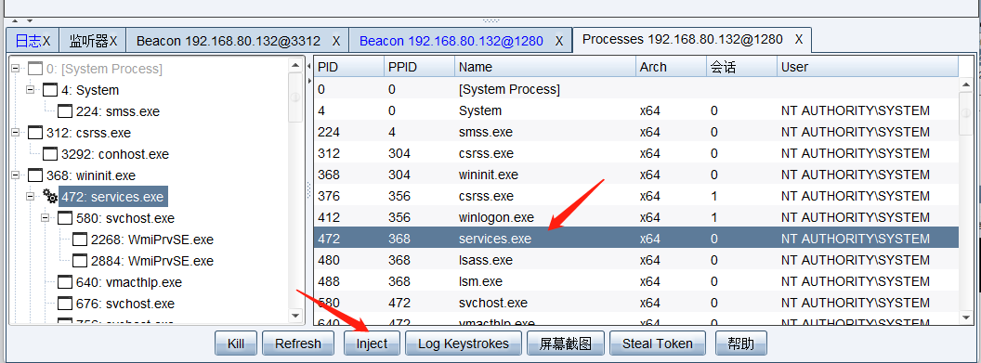Click the 帮助 button
This screenshot has width=981, height=363.
pyautogui.click(x=740, y=344)
